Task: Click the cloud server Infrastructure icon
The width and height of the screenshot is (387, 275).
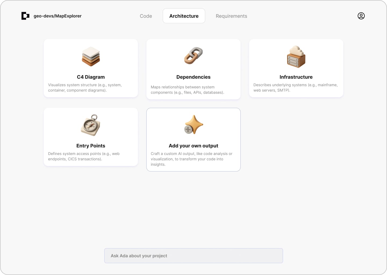Action: (x=296, y=57)
